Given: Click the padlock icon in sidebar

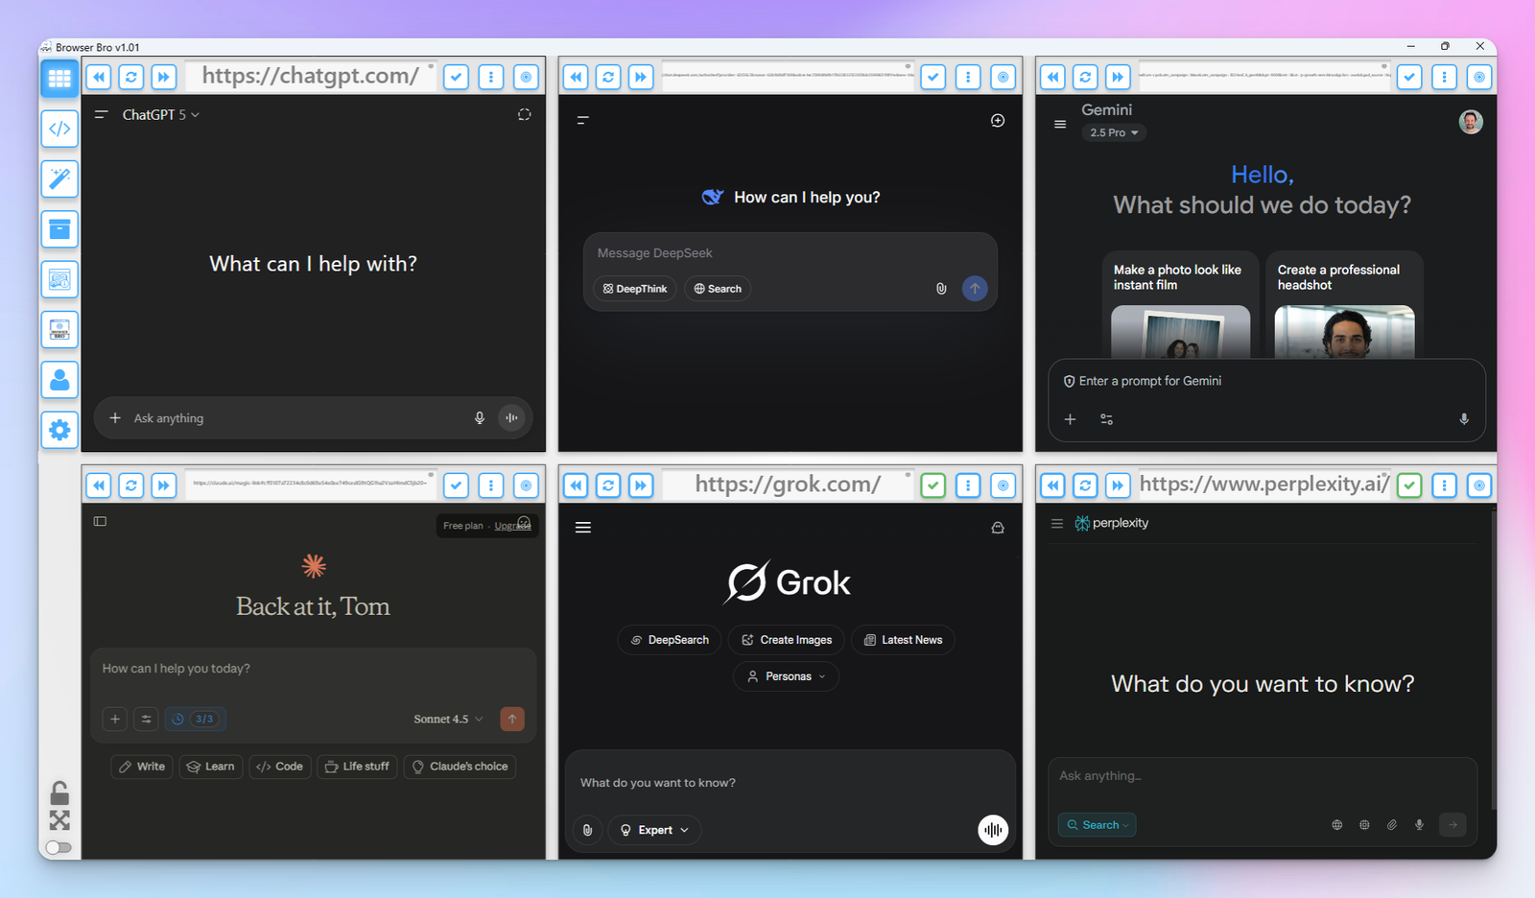Looking at the screenshot, I should 59,792.
